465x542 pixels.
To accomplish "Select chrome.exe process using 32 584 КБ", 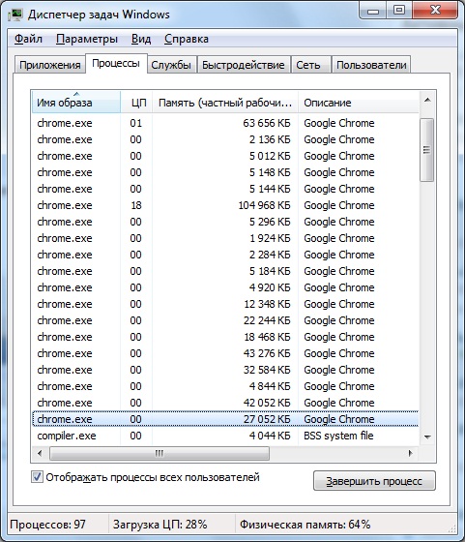I will tap(225, 370).
